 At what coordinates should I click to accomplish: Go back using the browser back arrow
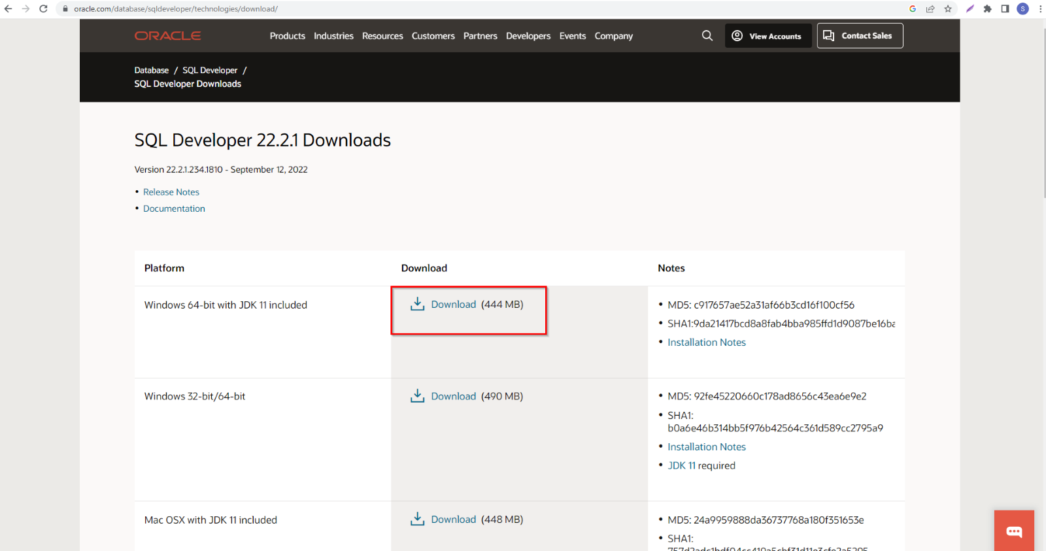(8, 8)
